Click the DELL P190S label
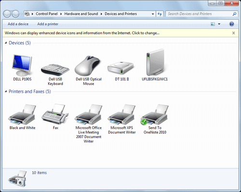 (22, 79)
